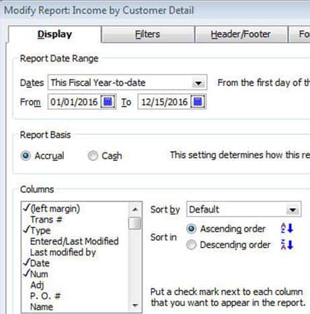The height and width of the screenshot is (314, 310).
Task: Click the columns list scroll-up arrow
Action: [x=135, y=209]
